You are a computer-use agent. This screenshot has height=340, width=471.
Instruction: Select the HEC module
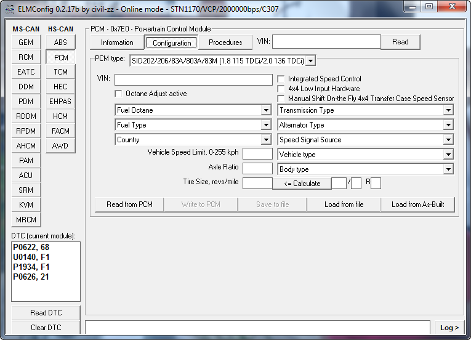coord(60,87)
